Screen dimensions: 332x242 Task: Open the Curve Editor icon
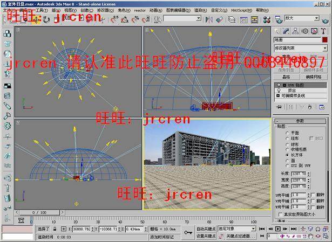(243, 20)
